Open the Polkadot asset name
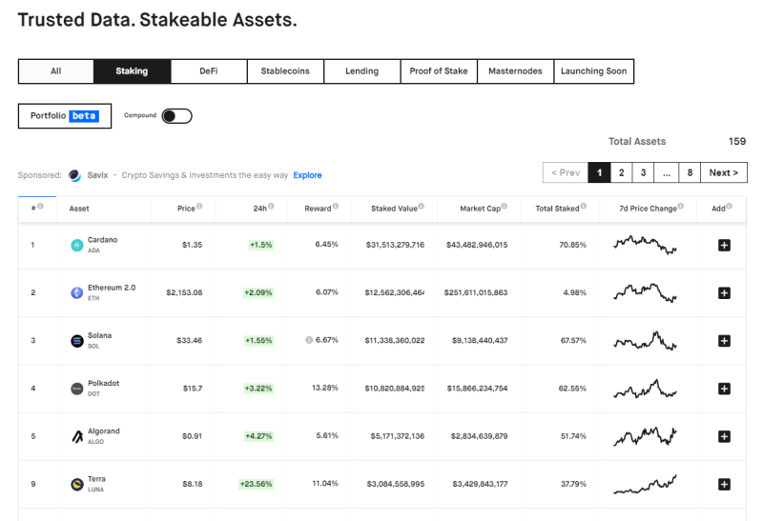This screenshot has height=521, width=763. [x=103, y=383]
